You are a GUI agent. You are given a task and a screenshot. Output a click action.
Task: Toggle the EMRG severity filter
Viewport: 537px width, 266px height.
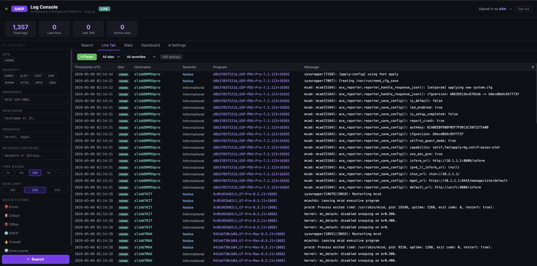click(x=9, y=76)
